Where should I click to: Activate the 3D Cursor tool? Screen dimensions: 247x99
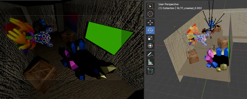click(x=150, y=14)
